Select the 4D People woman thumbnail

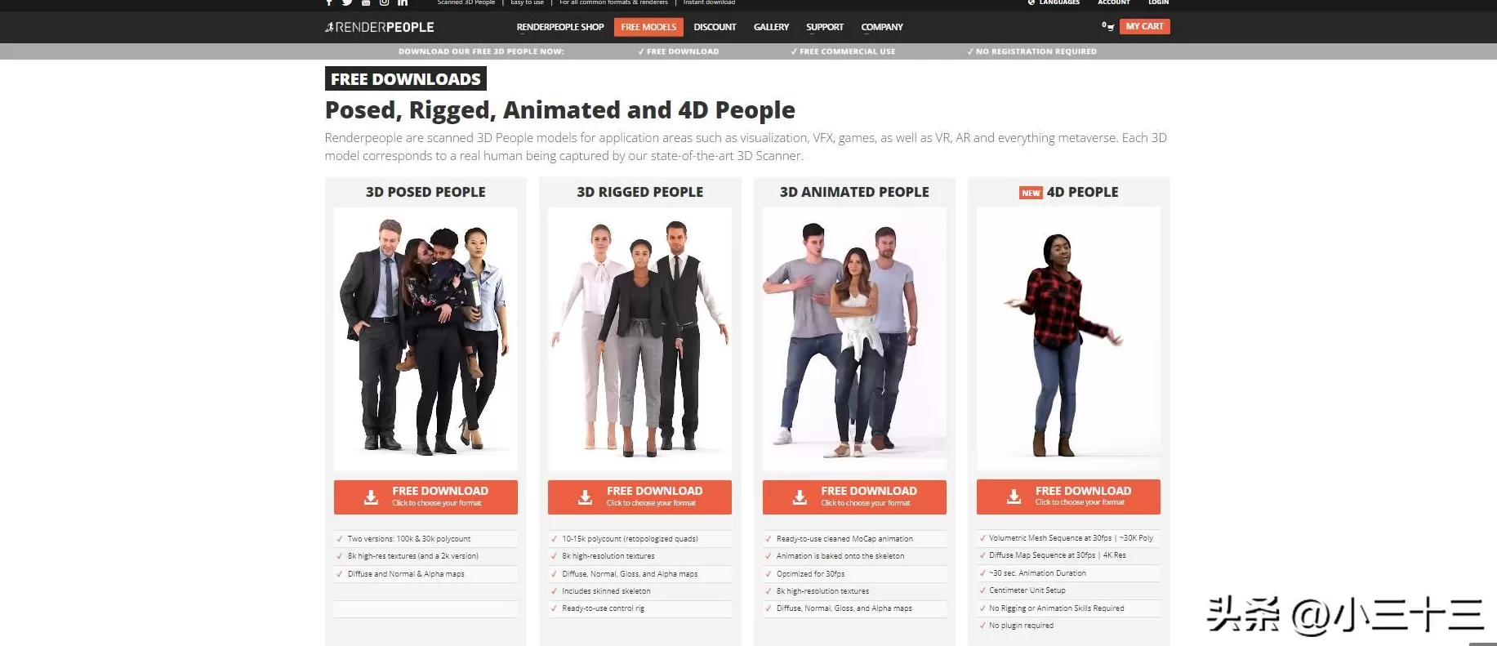point(1068,339)
